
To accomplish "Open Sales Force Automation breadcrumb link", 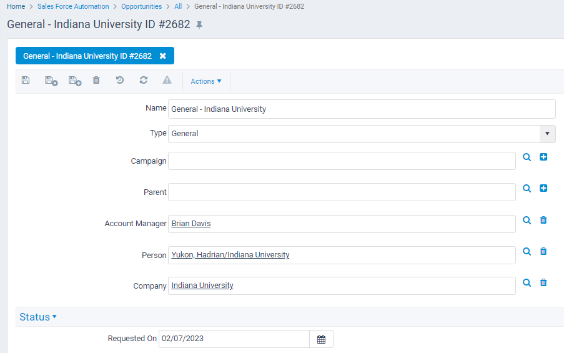I will [73, 6].
